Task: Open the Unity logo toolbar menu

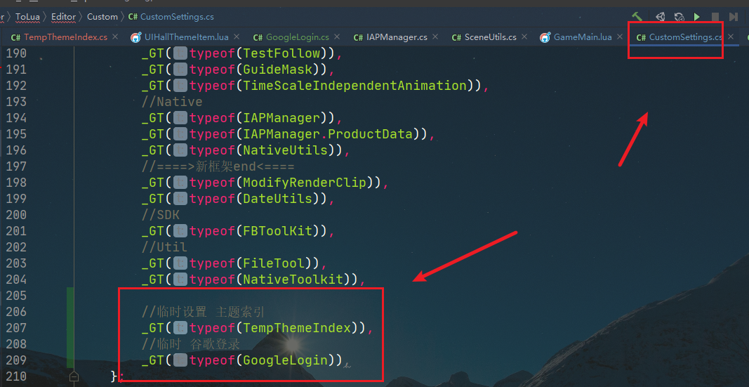Action: tap(660, 17)
